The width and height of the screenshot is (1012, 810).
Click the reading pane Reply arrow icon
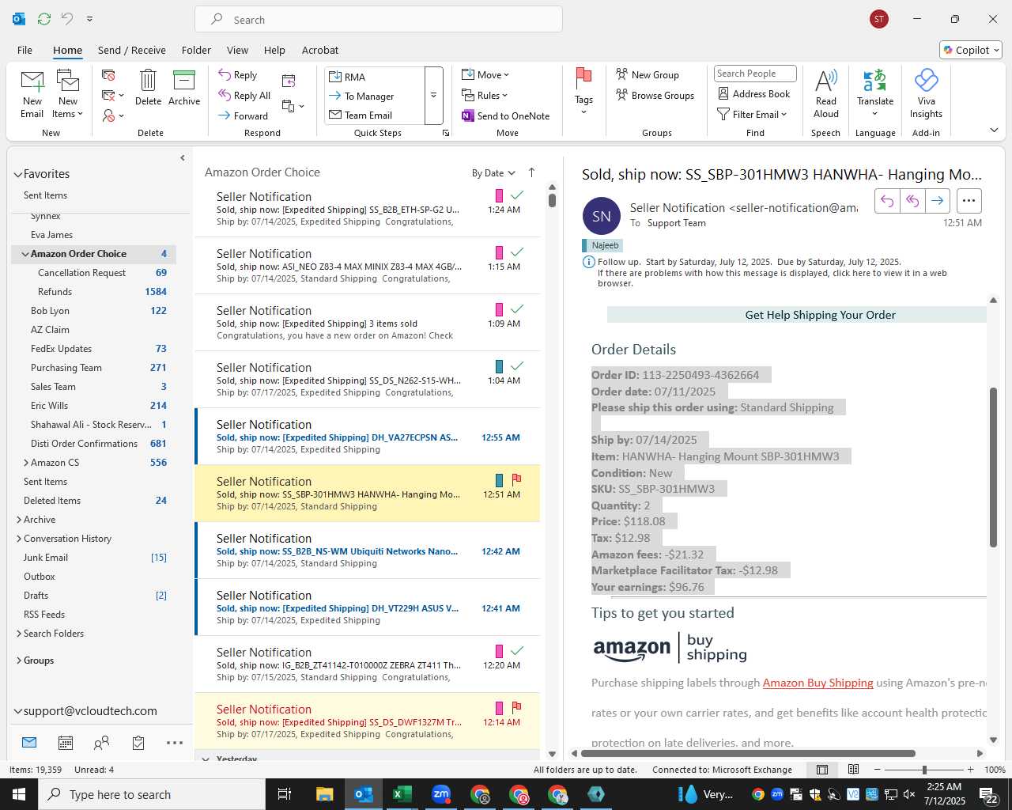click(887, 201)
